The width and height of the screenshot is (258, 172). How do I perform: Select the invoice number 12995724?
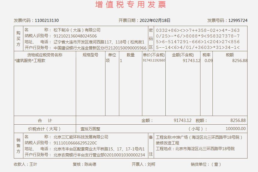coord(238,20)
